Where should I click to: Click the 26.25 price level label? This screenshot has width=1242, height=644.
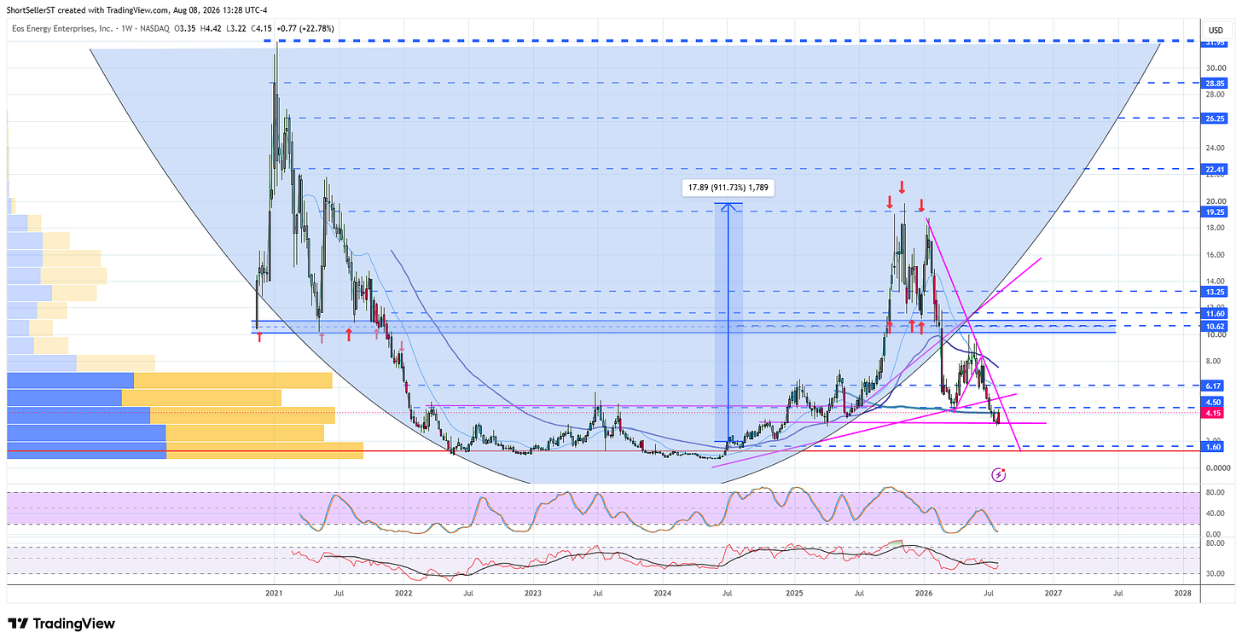tap(1215, 119)
